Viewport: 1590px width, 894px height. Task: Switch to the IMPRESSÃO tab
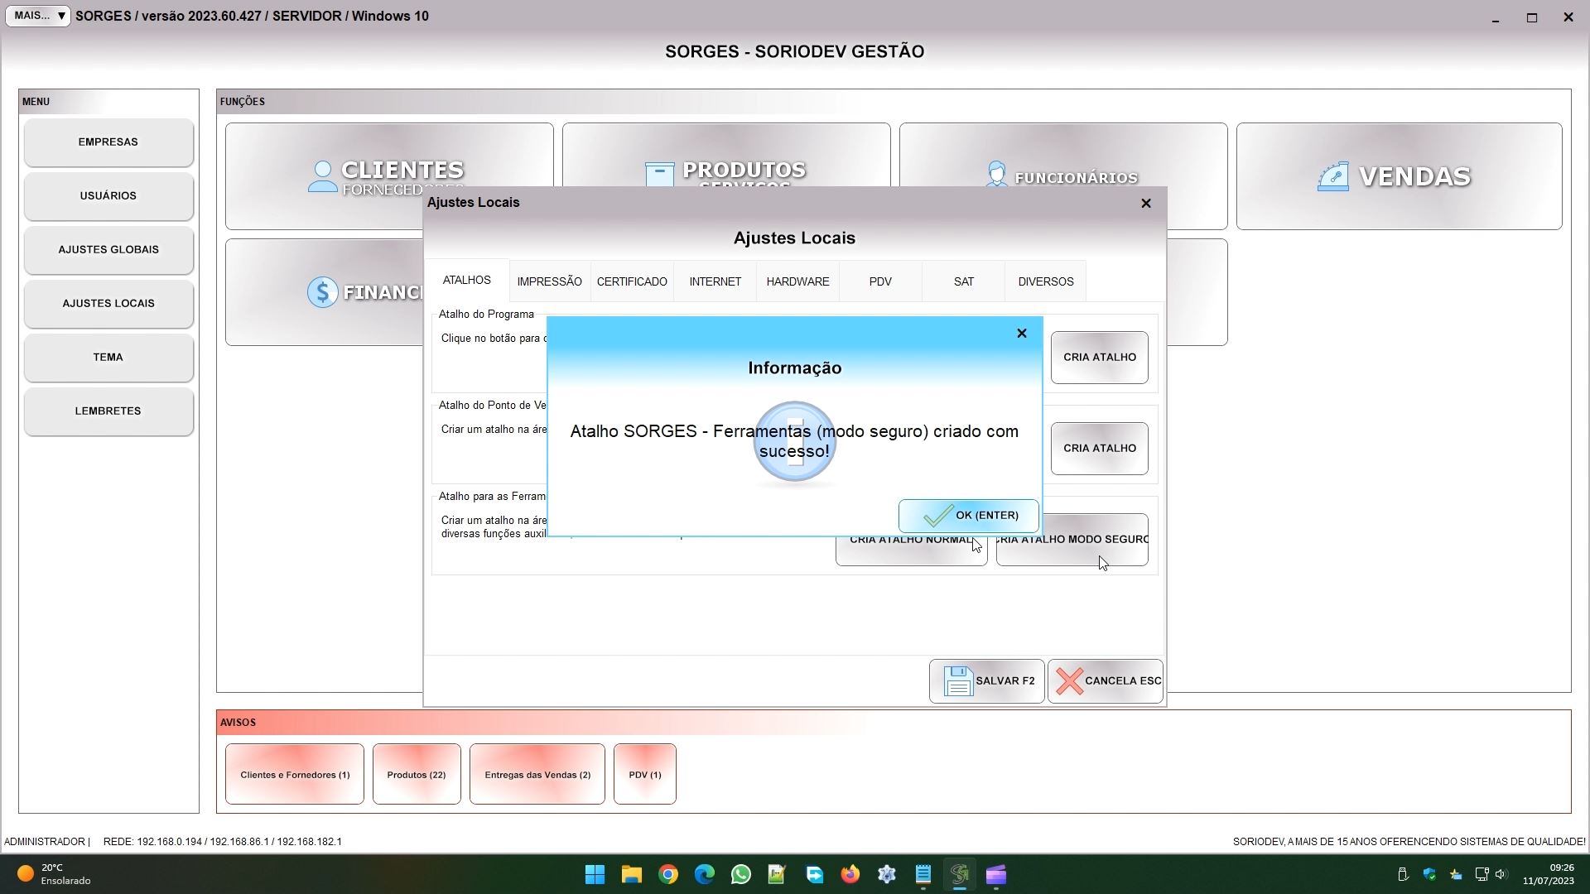click(x=549, y=281)
